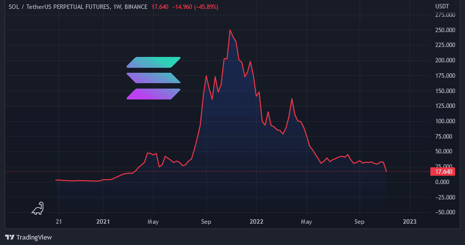
Task: Click the BINANCE exchange label in header
Action: pyautogui.click(x=135, y=7)
